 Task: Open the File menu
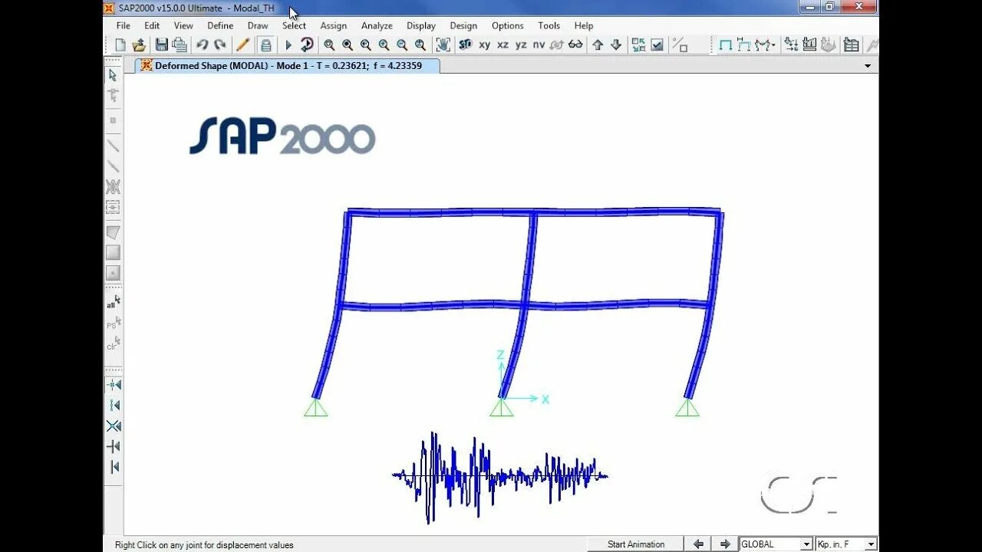click(123, 25)
